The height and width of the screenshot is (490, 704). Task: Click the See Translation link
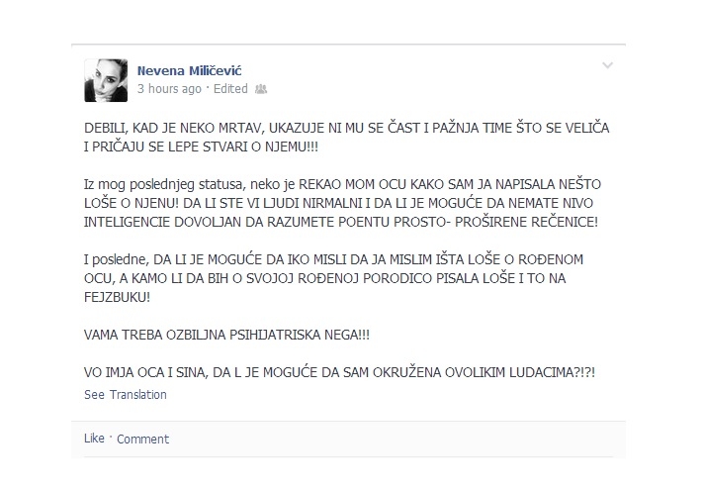click(126, 395)
